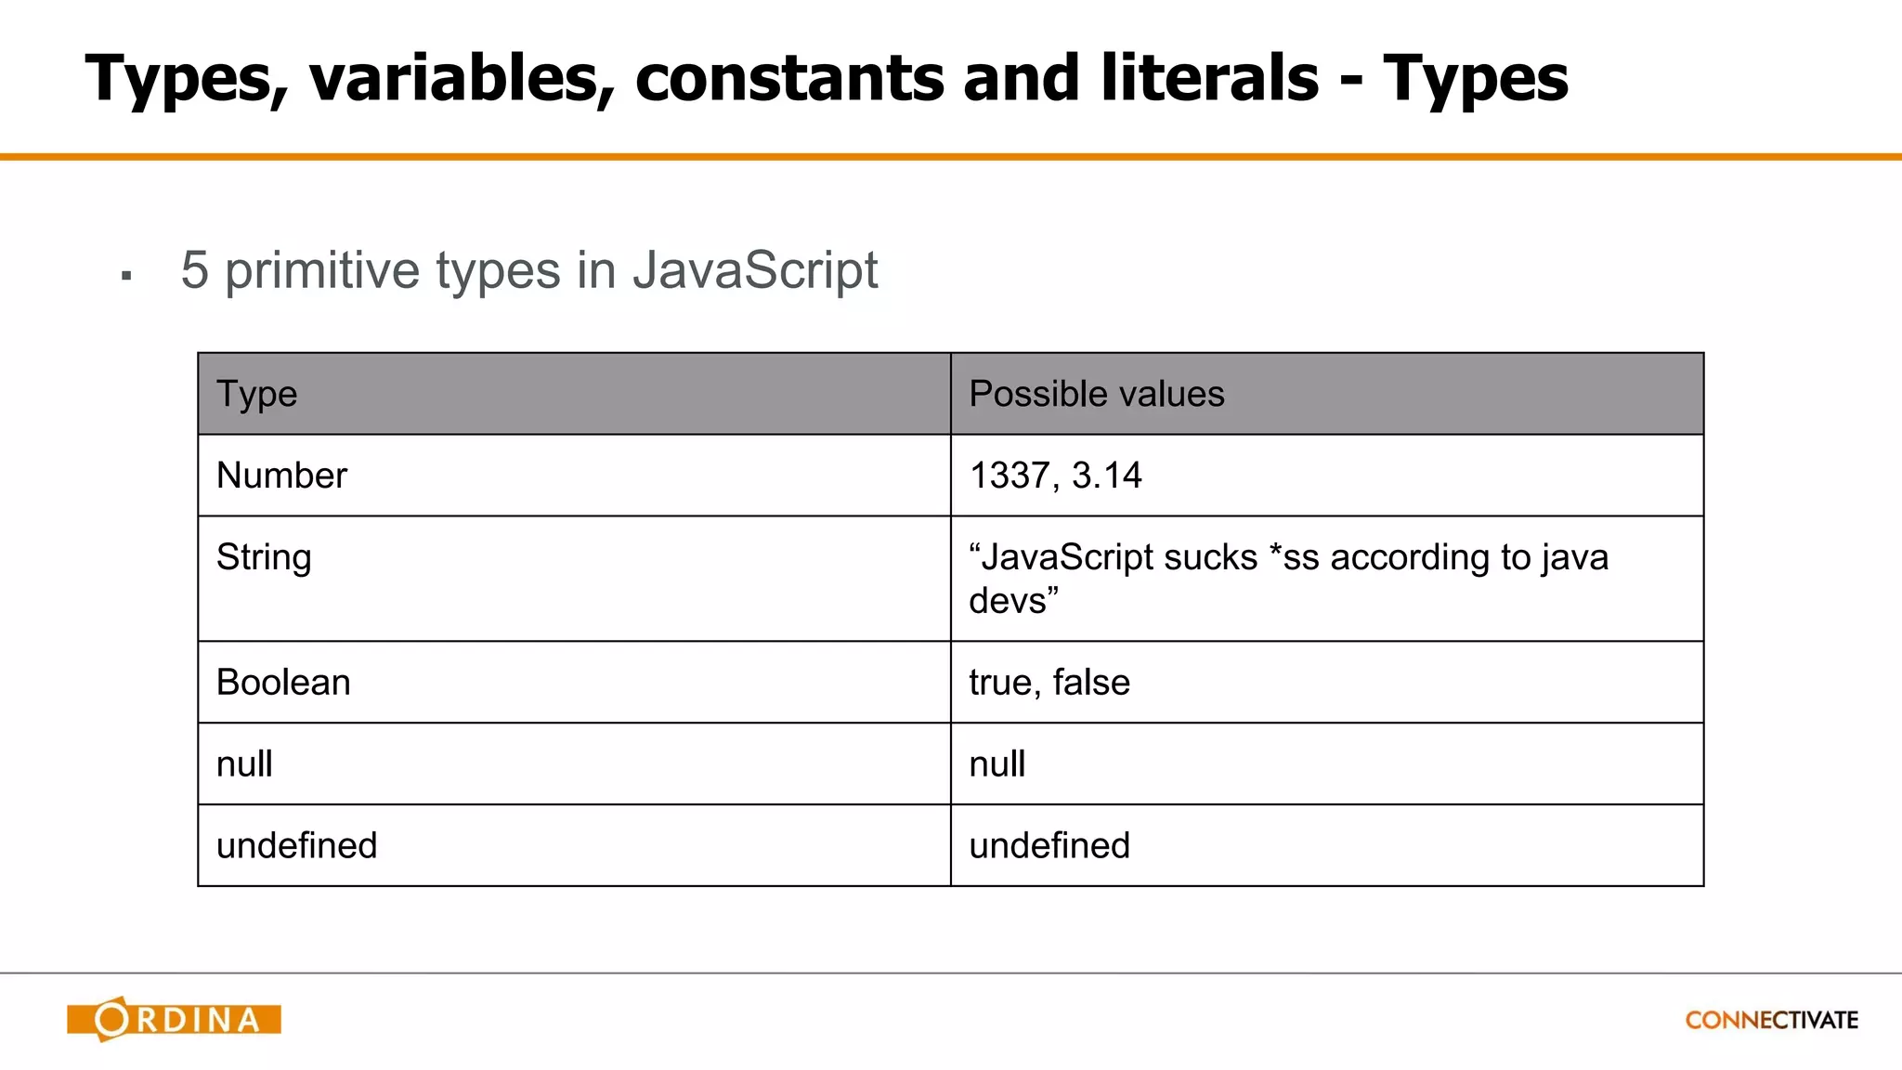
Task: Select 'null' in the Type column
Action: pyautogui.click(x=244, y=764)
